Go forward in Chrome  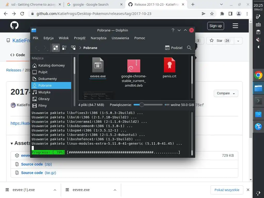tap(14, 14)
